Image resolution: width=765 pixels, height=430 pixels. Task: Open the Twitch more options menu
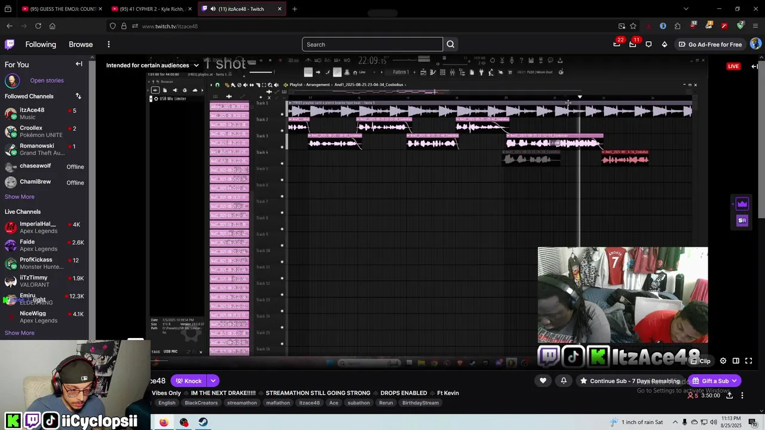pyautogui.click(x=109, y=44)
